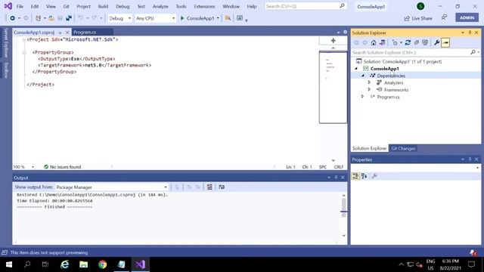Click Solution Explorer Home icon
484x272 pixels.
click(374, 42)
